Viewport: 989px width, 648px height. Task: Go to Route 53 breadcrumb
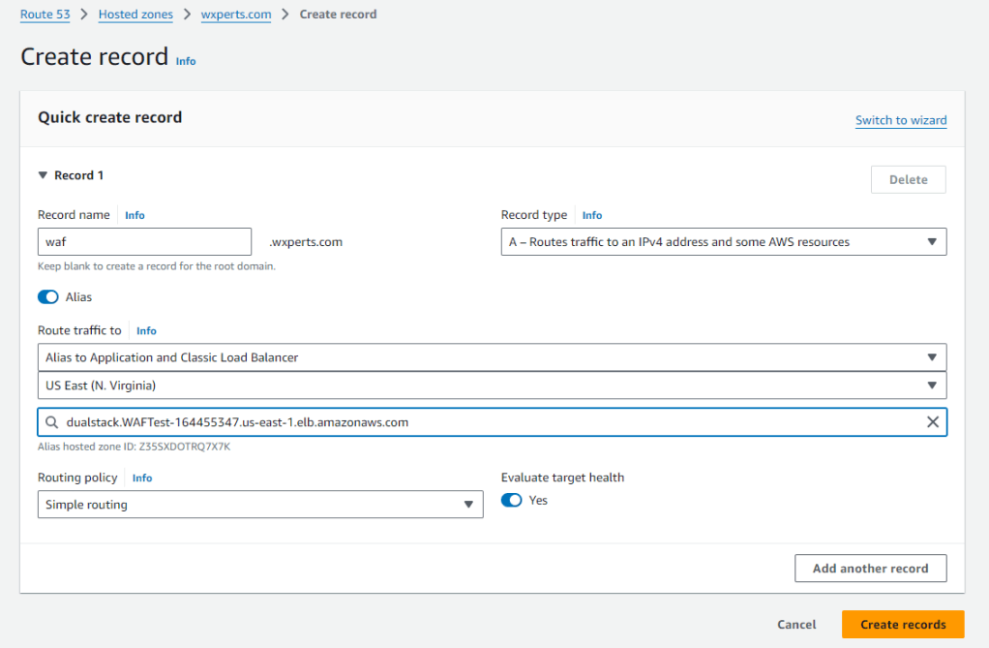pyautogui.click(x=50, y=15)
